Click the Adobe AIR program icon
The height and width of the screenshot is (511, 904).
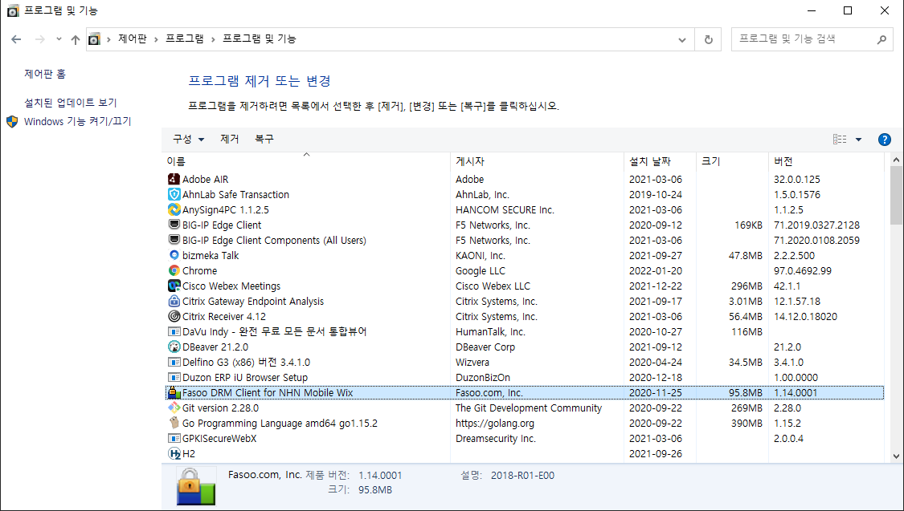[x=174, y=179]
